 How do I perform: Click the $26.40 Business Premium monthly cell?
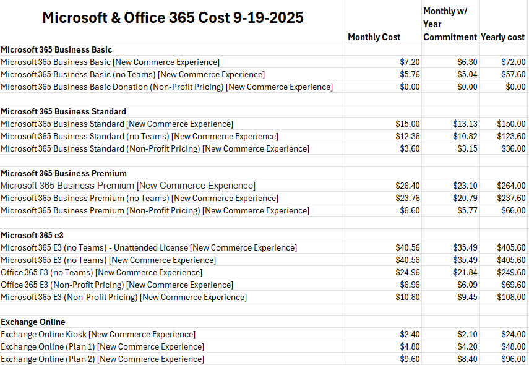408,186
